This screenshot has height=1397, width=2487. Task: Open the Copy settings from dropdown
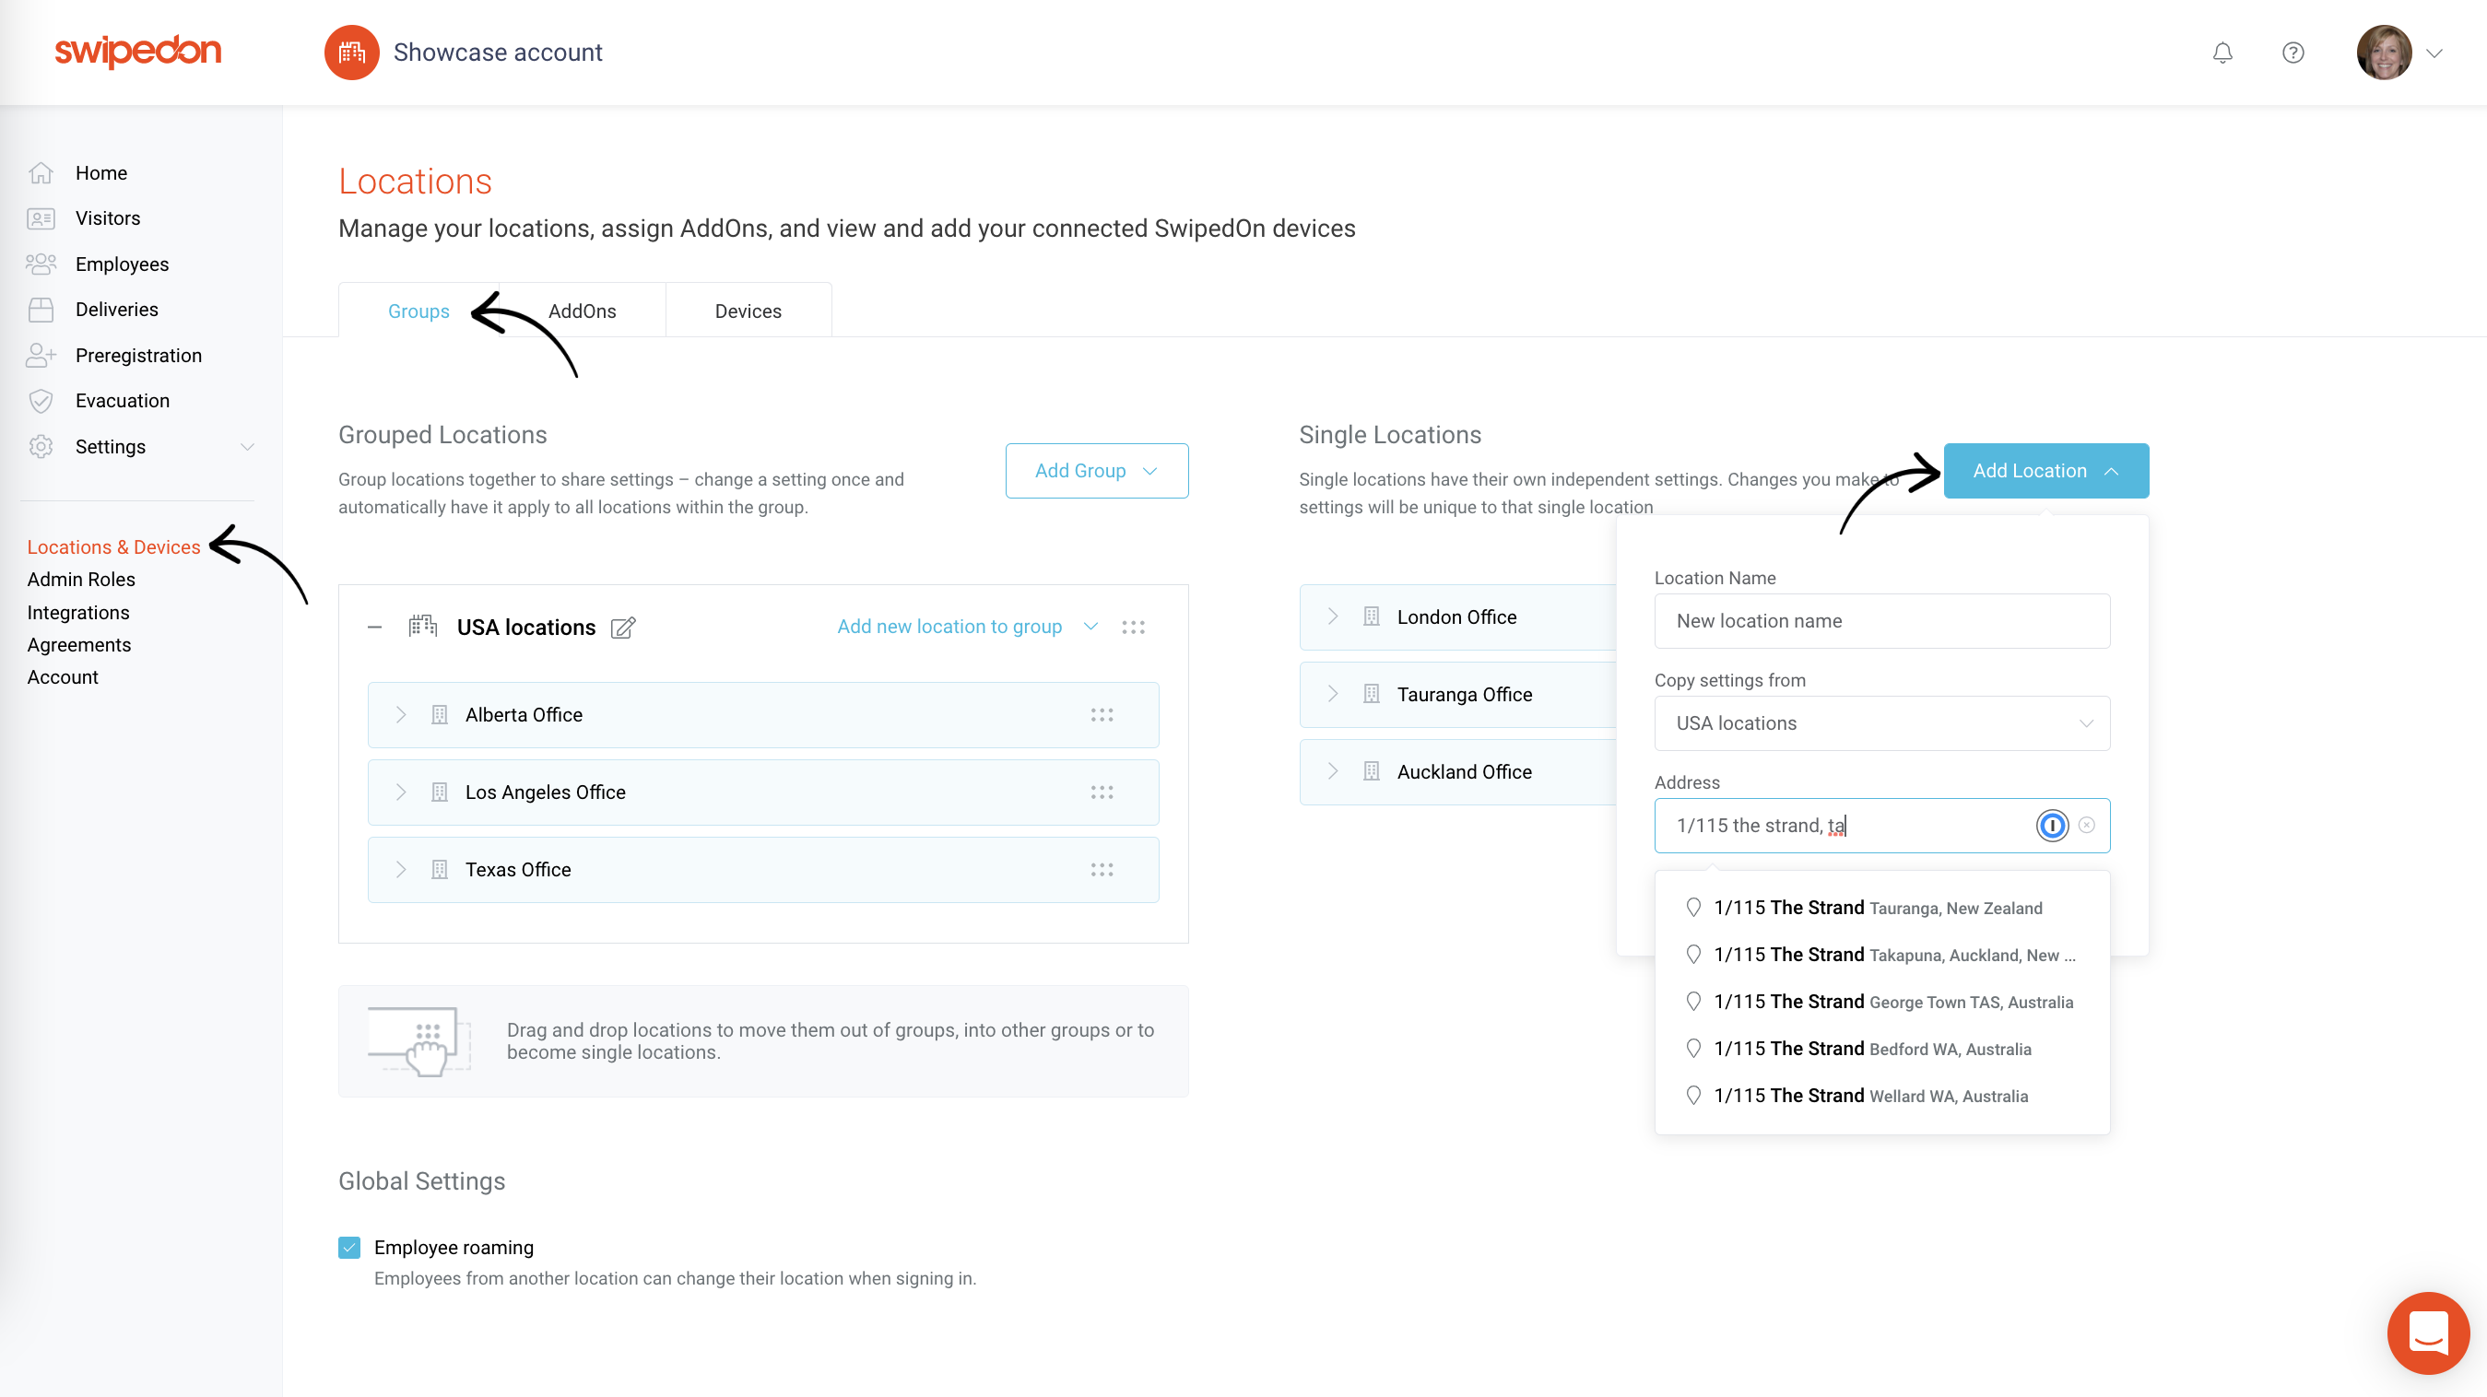point(1881,723)
